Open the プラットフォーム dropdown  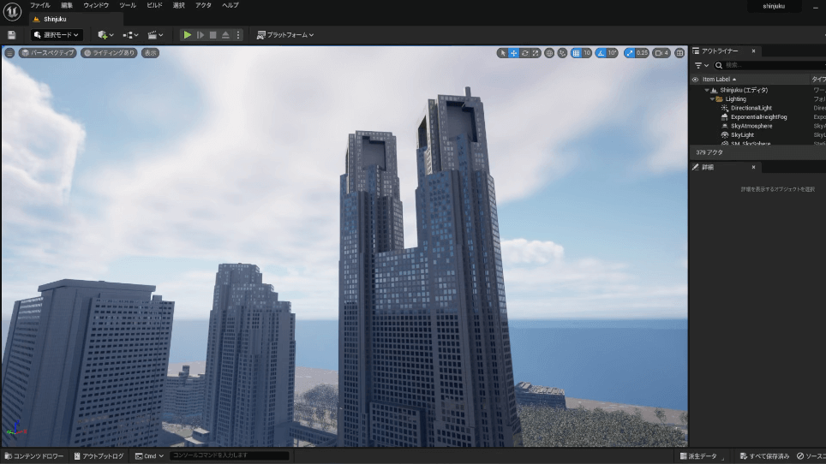(x=285, y=35)
